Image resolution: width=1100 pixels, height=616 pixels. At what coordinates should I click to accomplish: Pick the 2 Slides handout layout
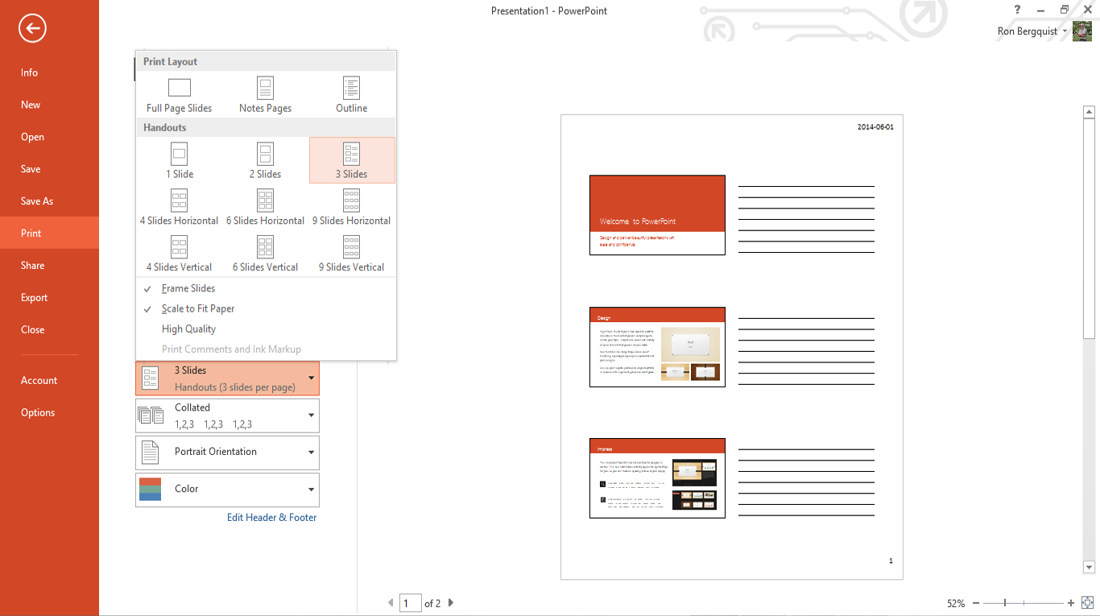click(265, 161)
